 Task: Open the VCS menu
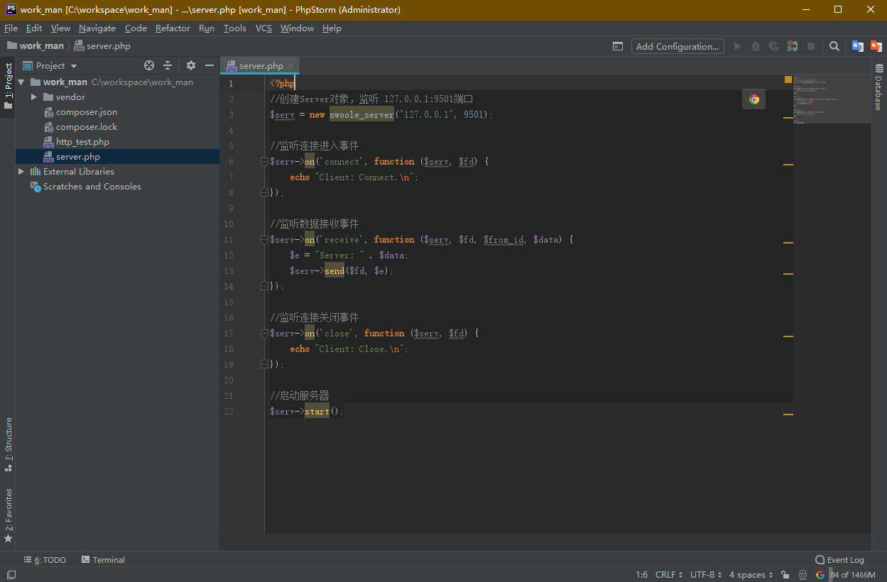point(263,28)
